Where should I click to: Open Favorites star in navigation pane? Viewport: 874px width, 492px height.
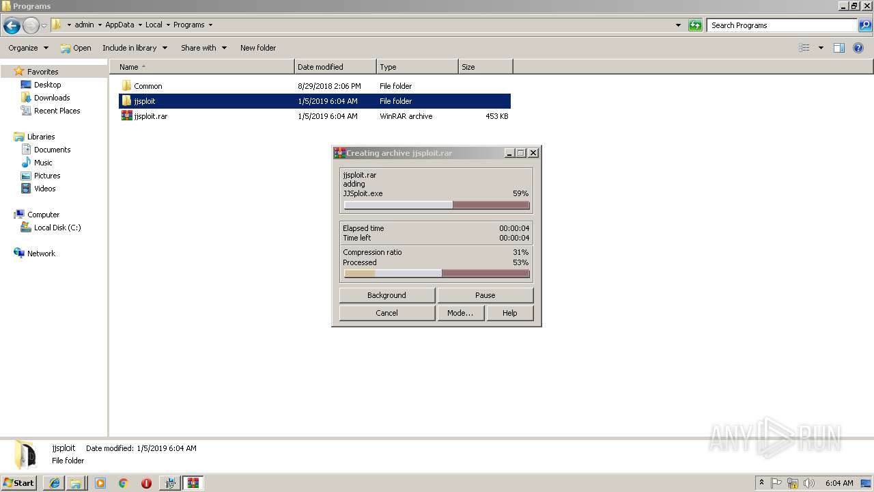tap(19, 71)
